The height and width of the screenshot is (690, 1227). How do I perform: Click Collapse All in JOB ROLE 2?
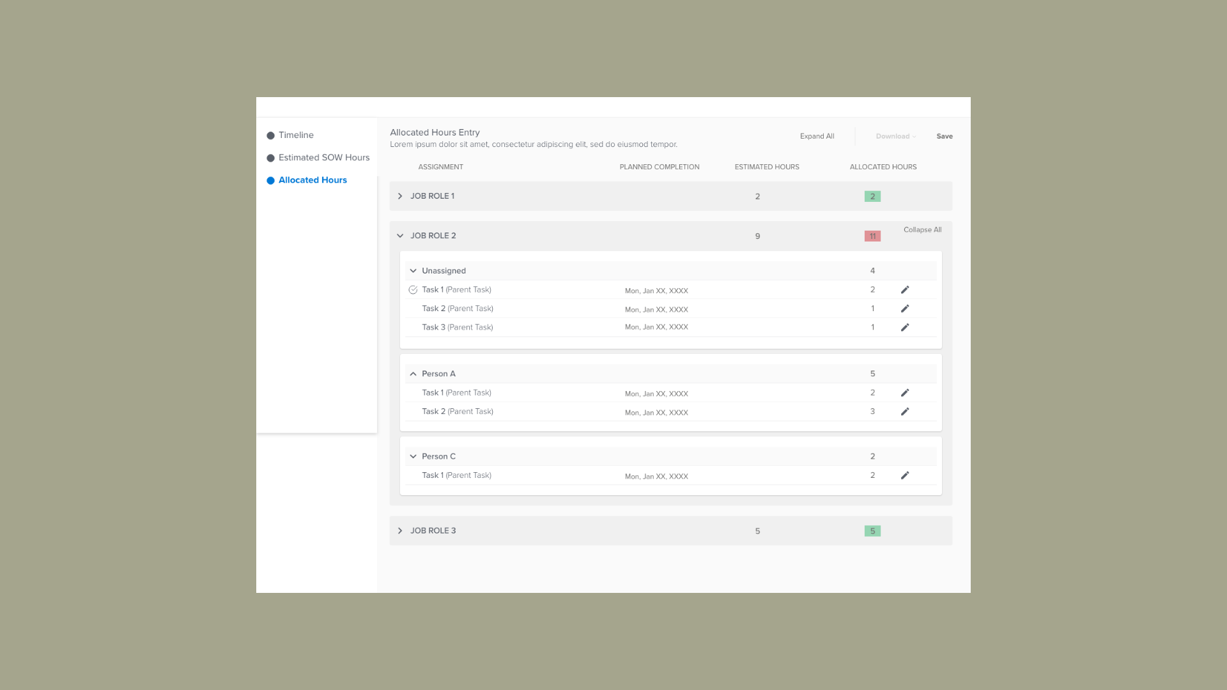pos(922,230)
